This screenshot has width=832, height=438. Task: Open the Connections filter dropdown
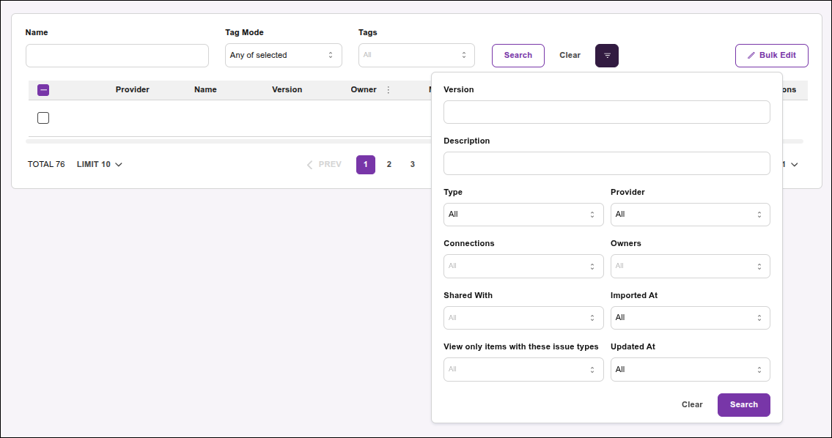point(523,267)
